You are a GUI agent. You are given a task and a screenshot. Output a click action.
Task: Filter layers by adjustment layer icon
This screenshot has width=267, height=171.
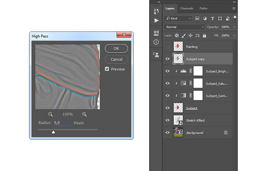[205, 18]
